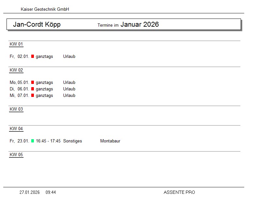Click the Januar 2026 month title

139,24
